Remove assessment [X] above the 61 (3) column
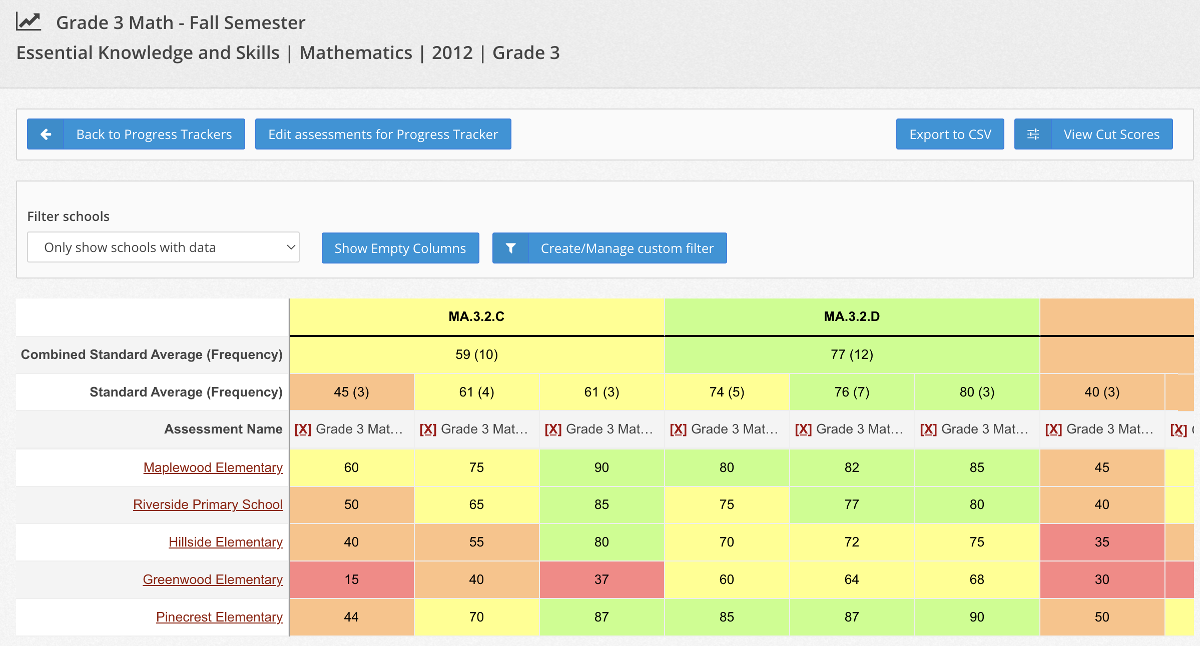 pyautogui.click(x=553, y=429)
